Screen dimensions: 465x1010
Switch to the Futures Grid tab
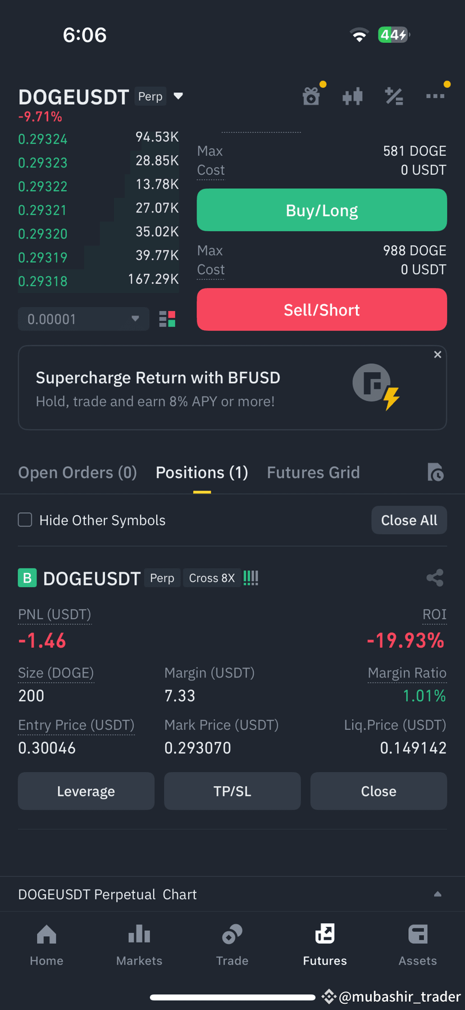click(313, 472)
